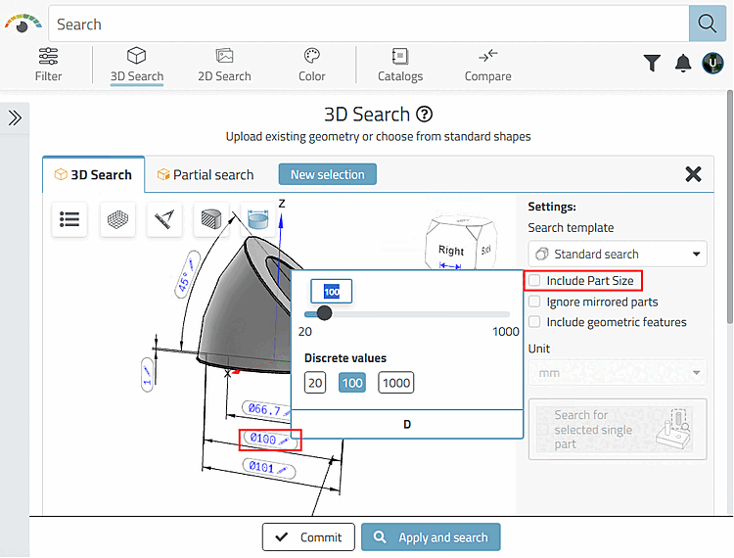
Task: Open the Unit mm dropdown
Action: (617, 372)
